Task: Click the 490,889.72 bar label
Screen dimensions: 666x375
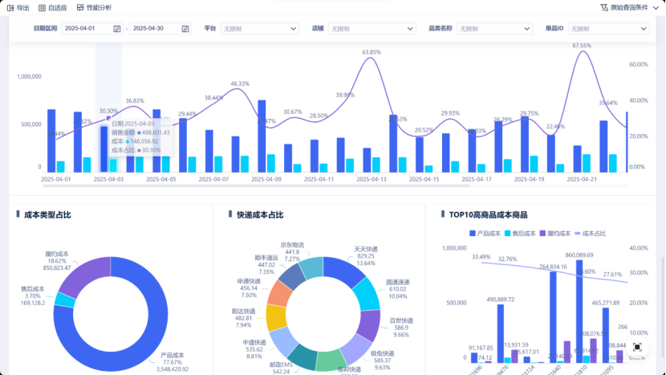Action: click(x=501, y=300)
